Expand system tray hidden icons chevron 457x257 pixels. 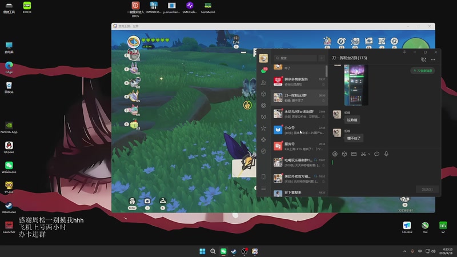404,251
